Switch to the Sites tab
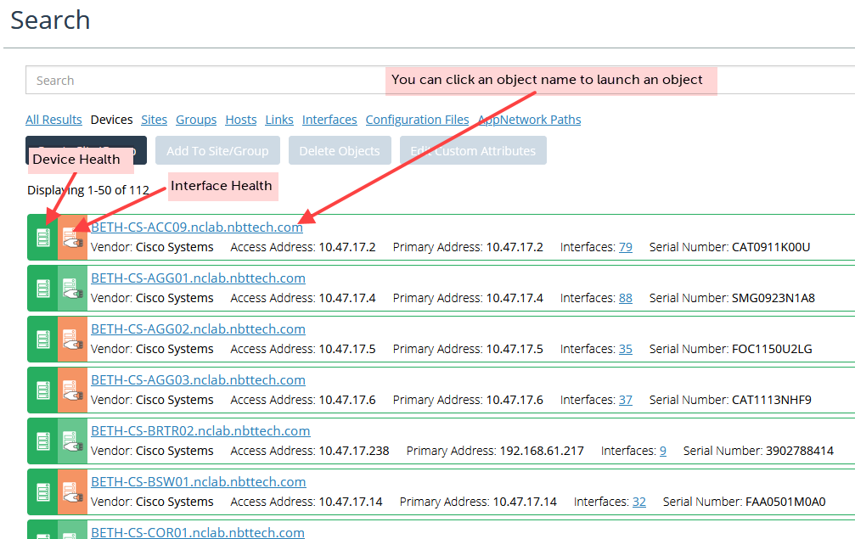 tap(154, 120)
